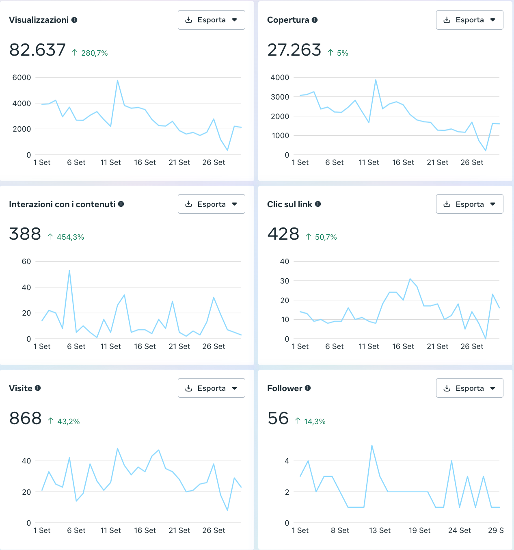514x550 pixels.
Task: Click info icon beside Copertura title
Action: click(315, 20)
